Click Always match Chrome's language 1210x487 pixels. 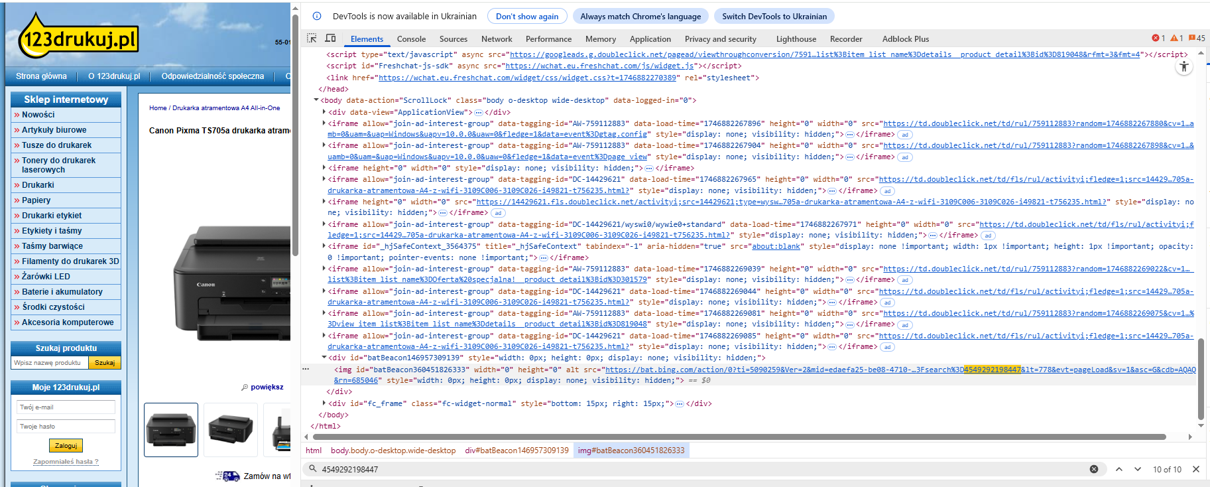(x=640, y=16)
